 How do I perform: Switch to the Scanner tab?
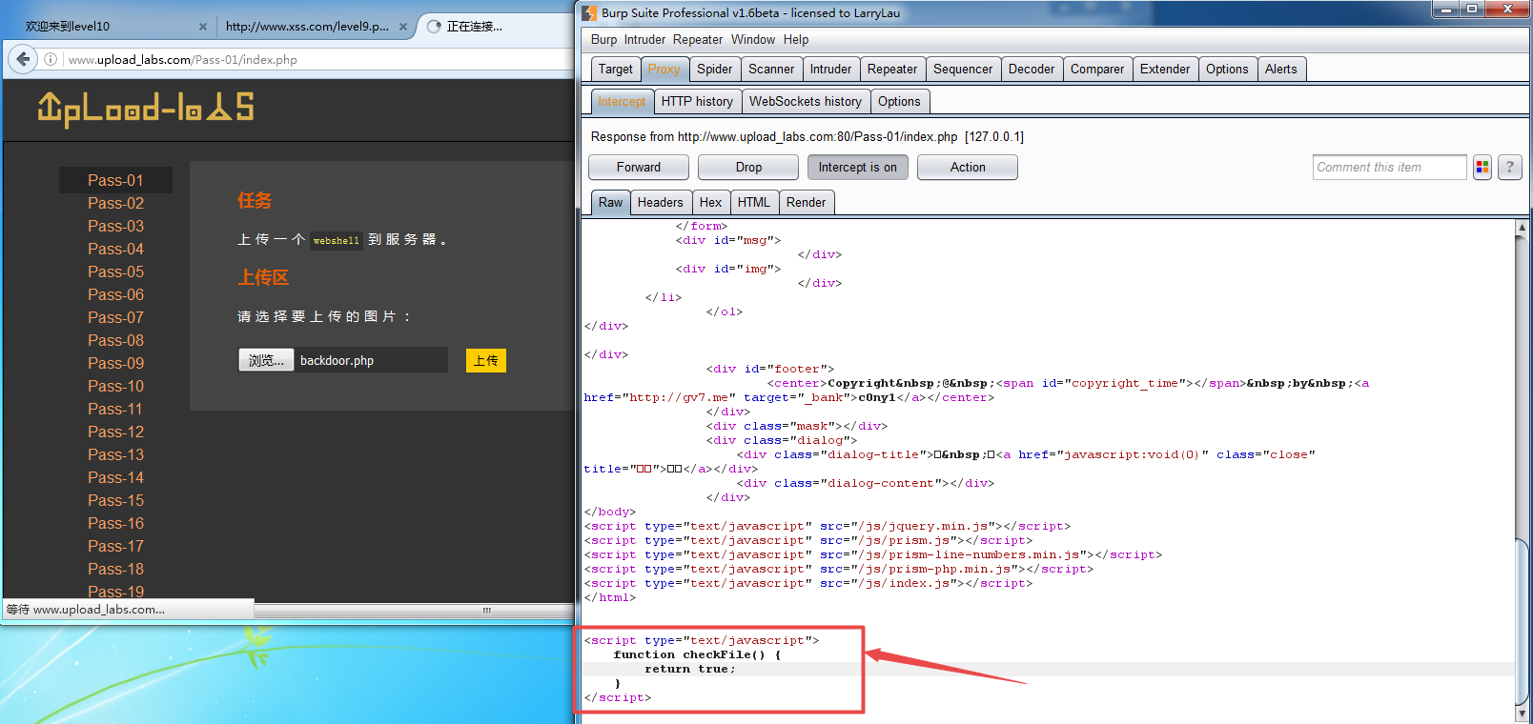pos(771,70)
